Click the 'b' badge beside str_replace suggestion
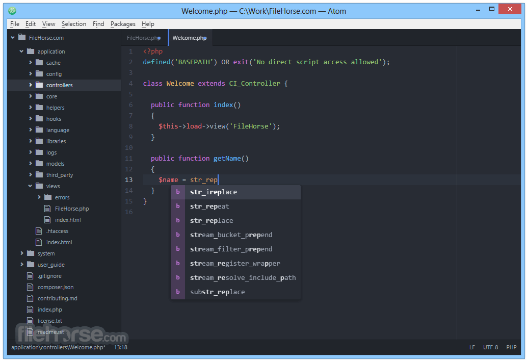Image resolution: width=527 pixels, height=360 pixels. pos(178,221)
